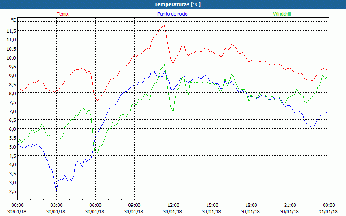The width and height of the screenshot is (346, 216).
Task: Click the 11,0 y-axis value
Action: click(x=12, y=40)
